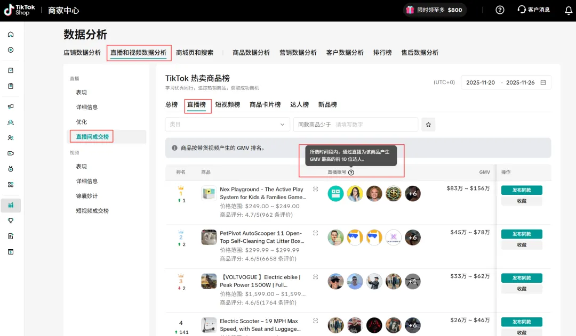Click the home icon in left sidebar

[x=11, y=35]
